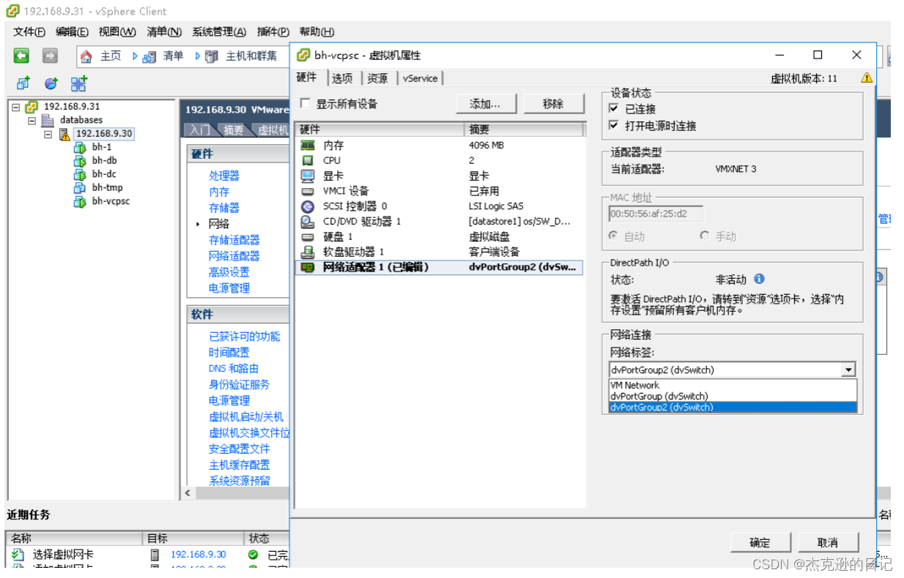Image resolution: width=904 pixels, height=578 pixels.
Task: Switch to the 选项 tab
Action: [342, 78]
